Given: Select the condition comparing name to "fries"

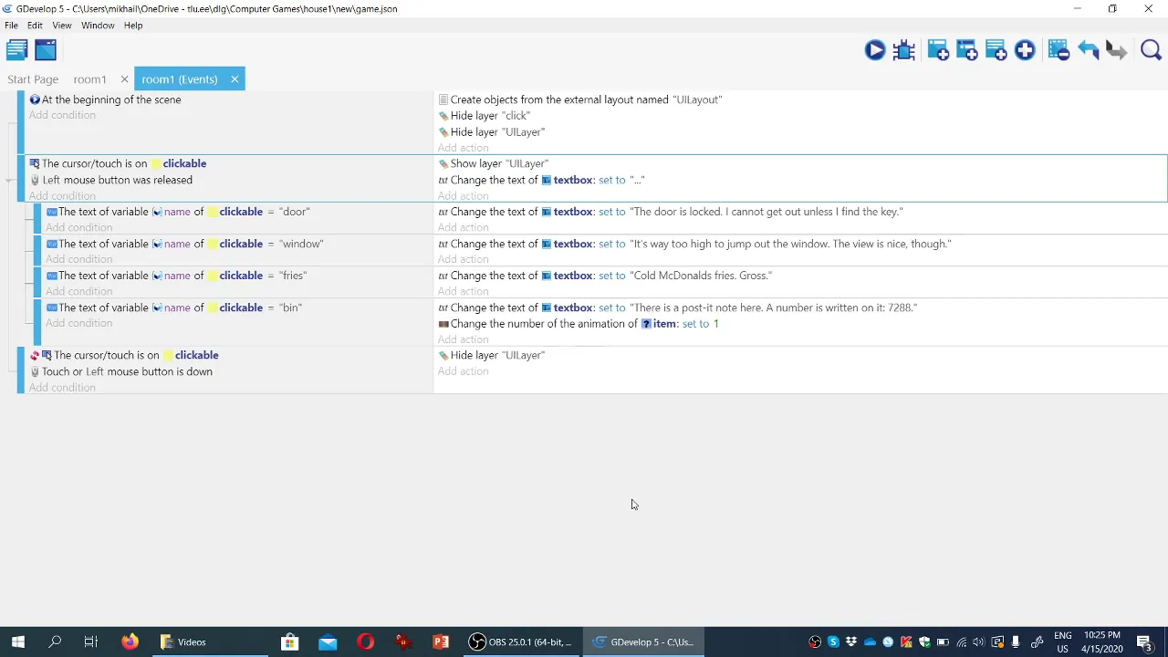Looking at the screenshot, I should pyautogui.click(x=176, y=276).
